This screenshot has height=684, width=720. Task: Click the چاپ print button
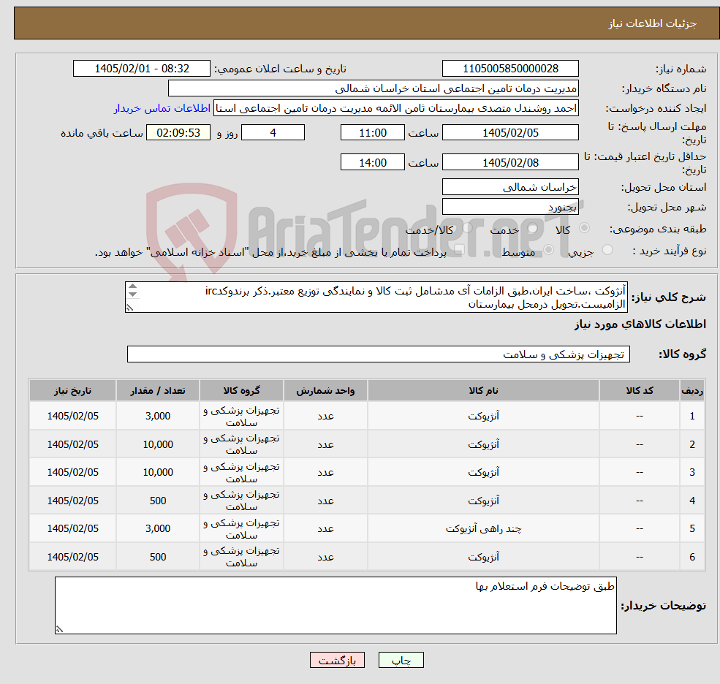tap(401, 660)
